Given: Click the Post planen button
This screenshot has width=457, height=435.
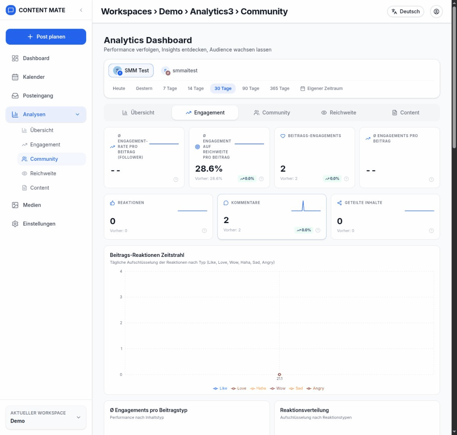Looking at the screenshot, I should (x=46, y=37).
